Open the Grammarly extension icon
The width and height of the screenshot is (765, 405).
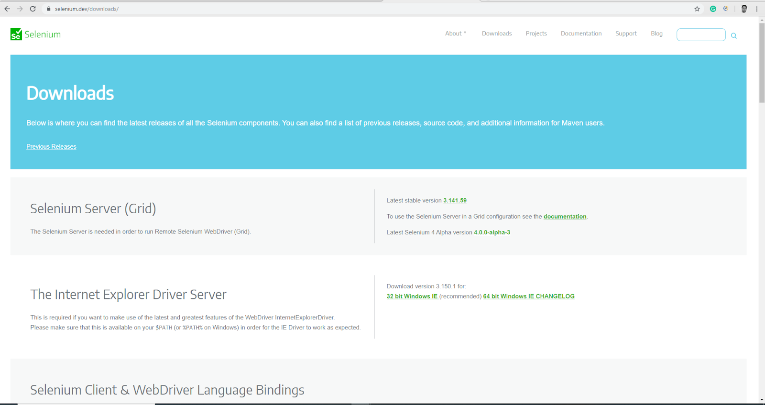tap(713, 9)
